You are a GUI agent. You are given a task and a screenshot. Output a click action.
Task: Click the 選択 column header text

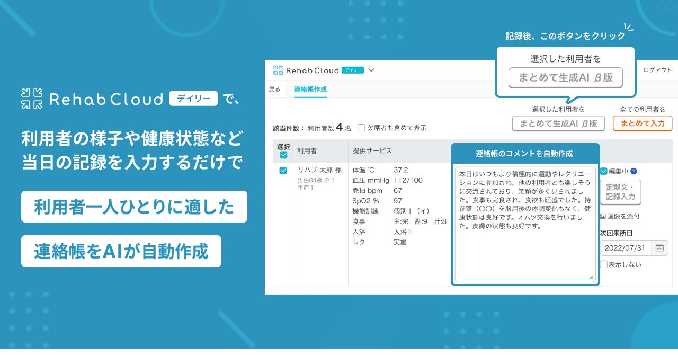(x=283, y=147)
